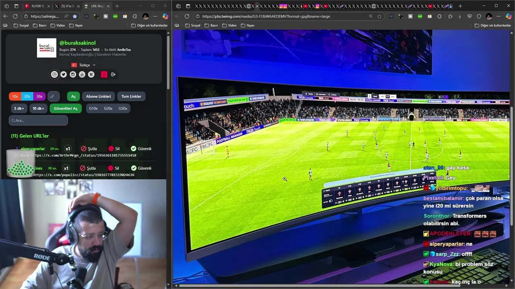Click the link chain icon button
This screenshot has height=289, width=515.
(54, 96)
